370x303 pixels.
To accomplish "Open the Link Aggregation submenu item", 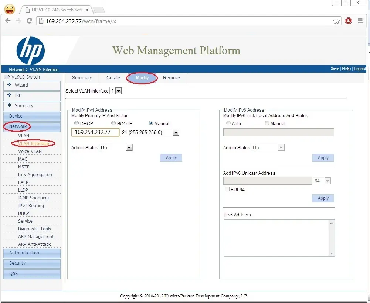I will [x=35, y=175].
